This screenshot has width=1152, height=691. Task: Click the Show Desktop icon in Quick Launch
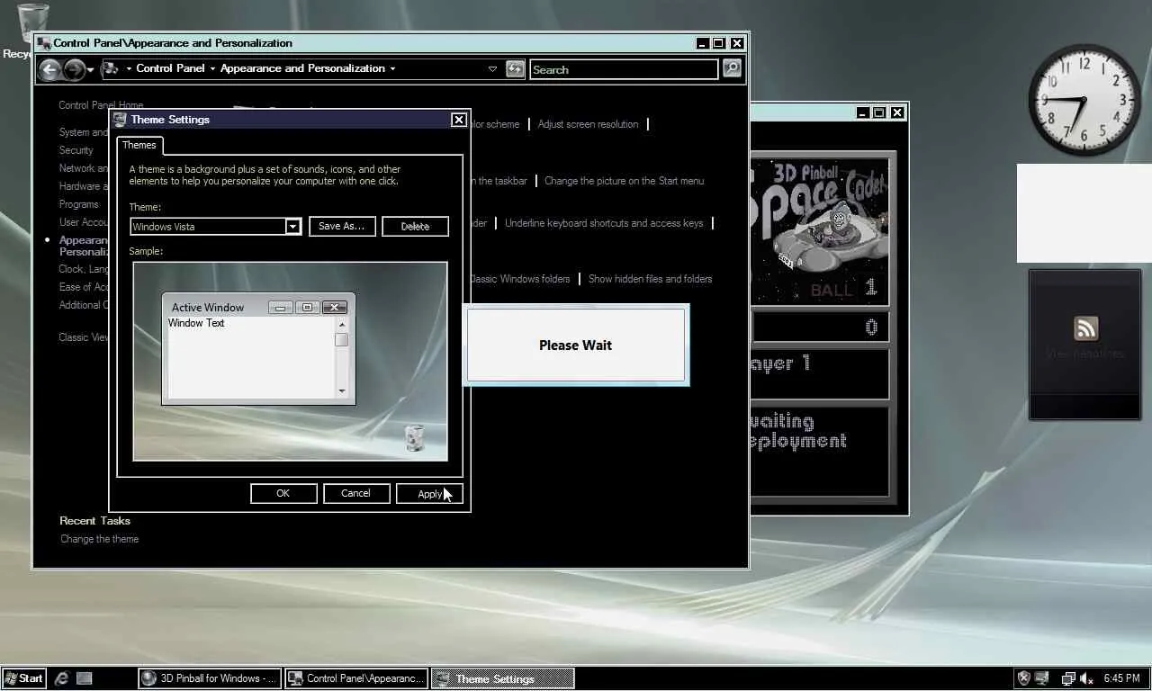[84, 678]
